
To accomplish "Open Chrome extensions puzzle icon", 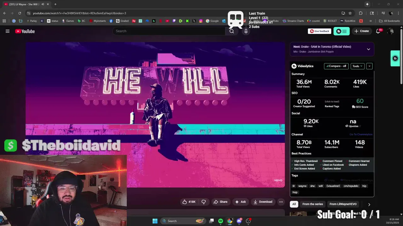I will 361,13.
